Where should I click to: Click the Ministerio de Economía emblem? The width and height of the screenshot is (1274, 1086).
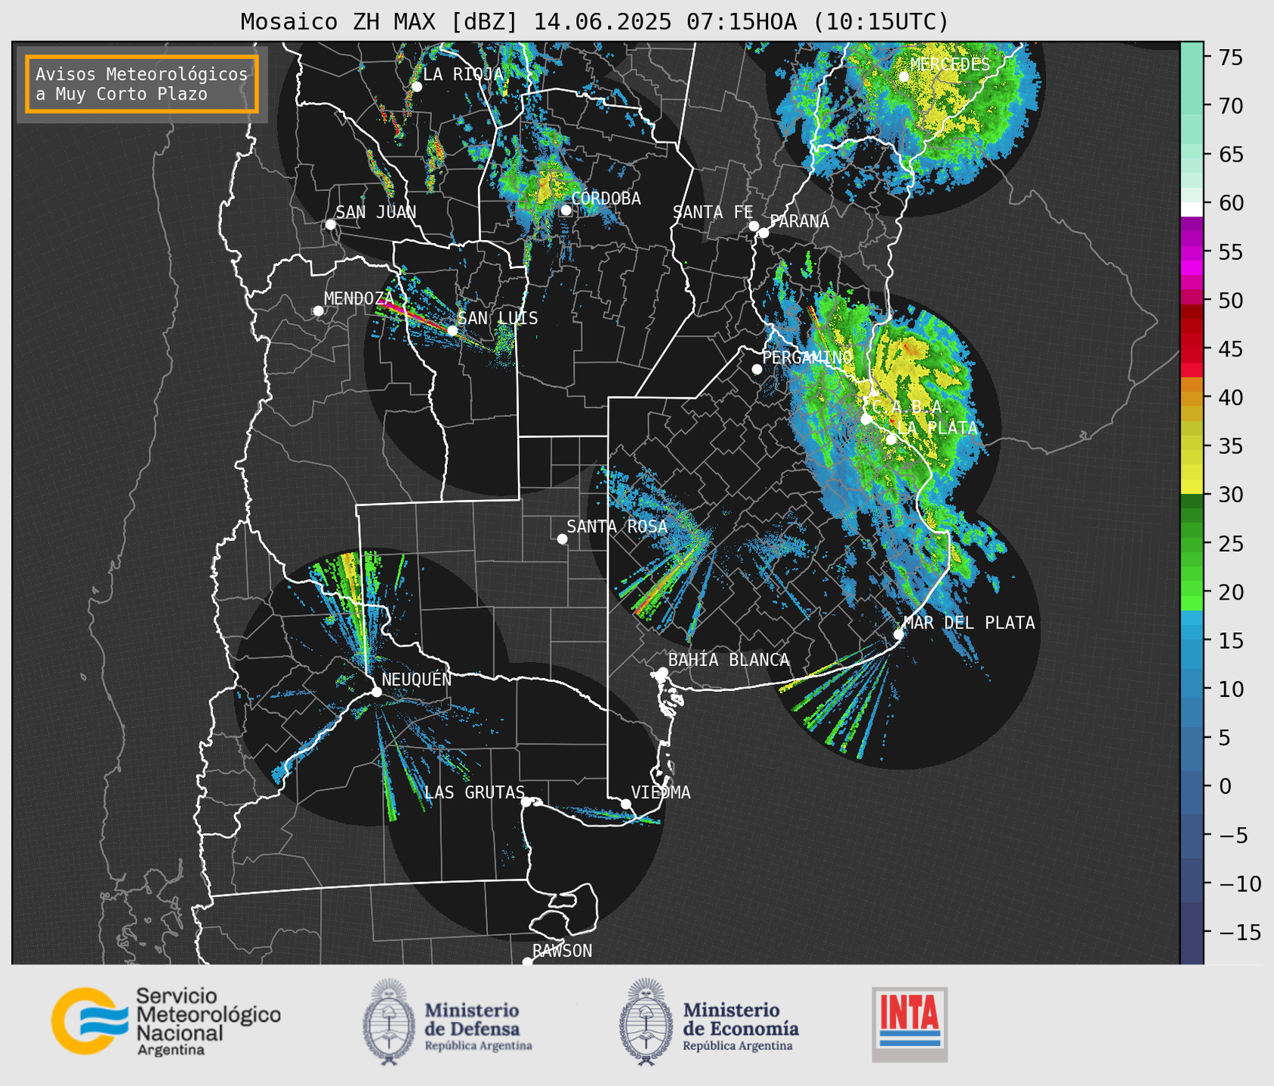click(646, 1022)
